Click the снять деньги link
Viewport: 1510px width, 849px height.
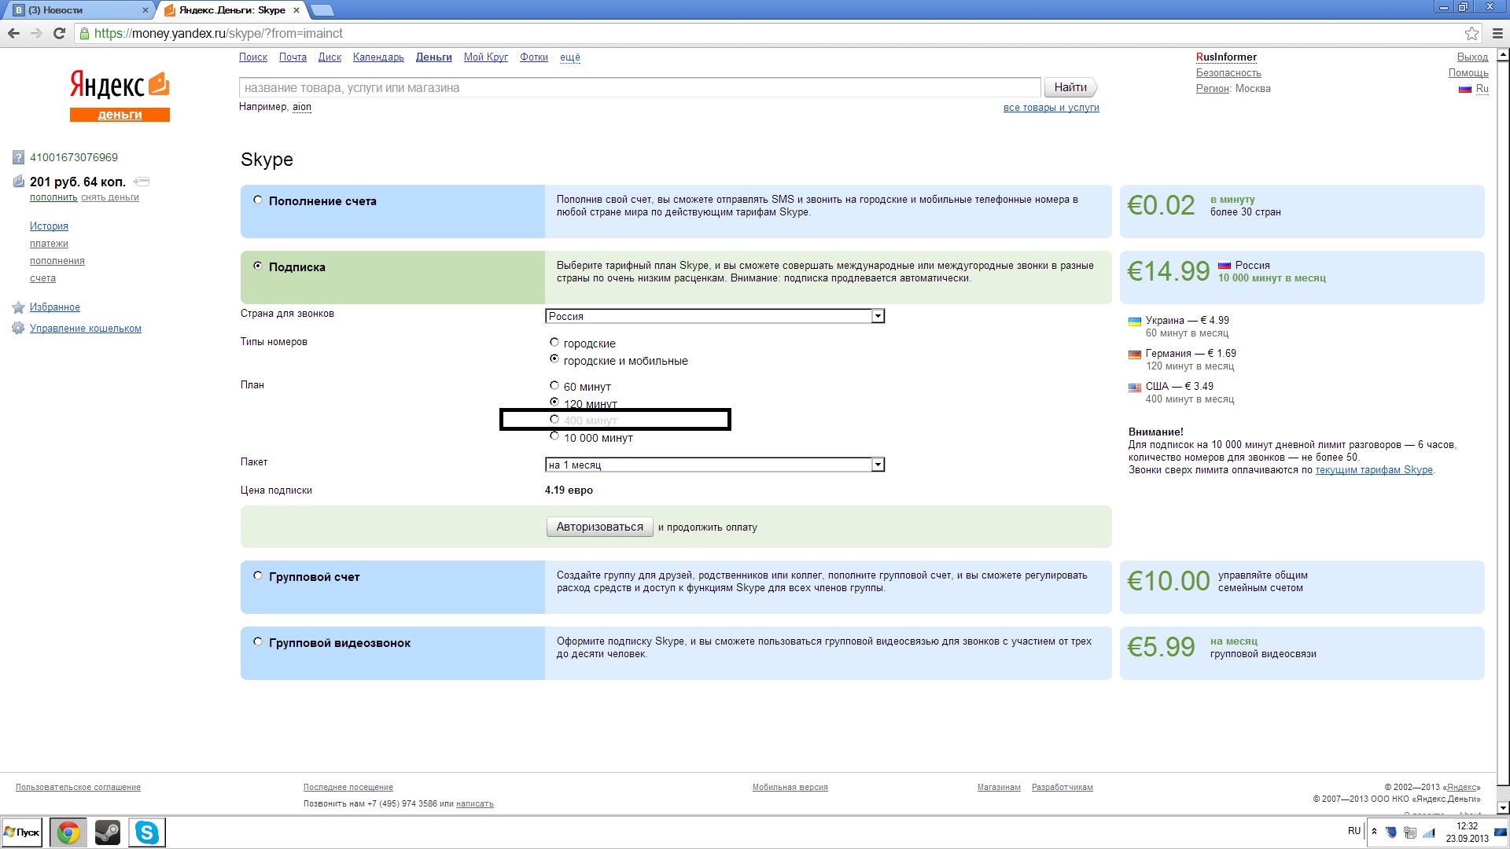pyautogui.click(x=110, y=197)
